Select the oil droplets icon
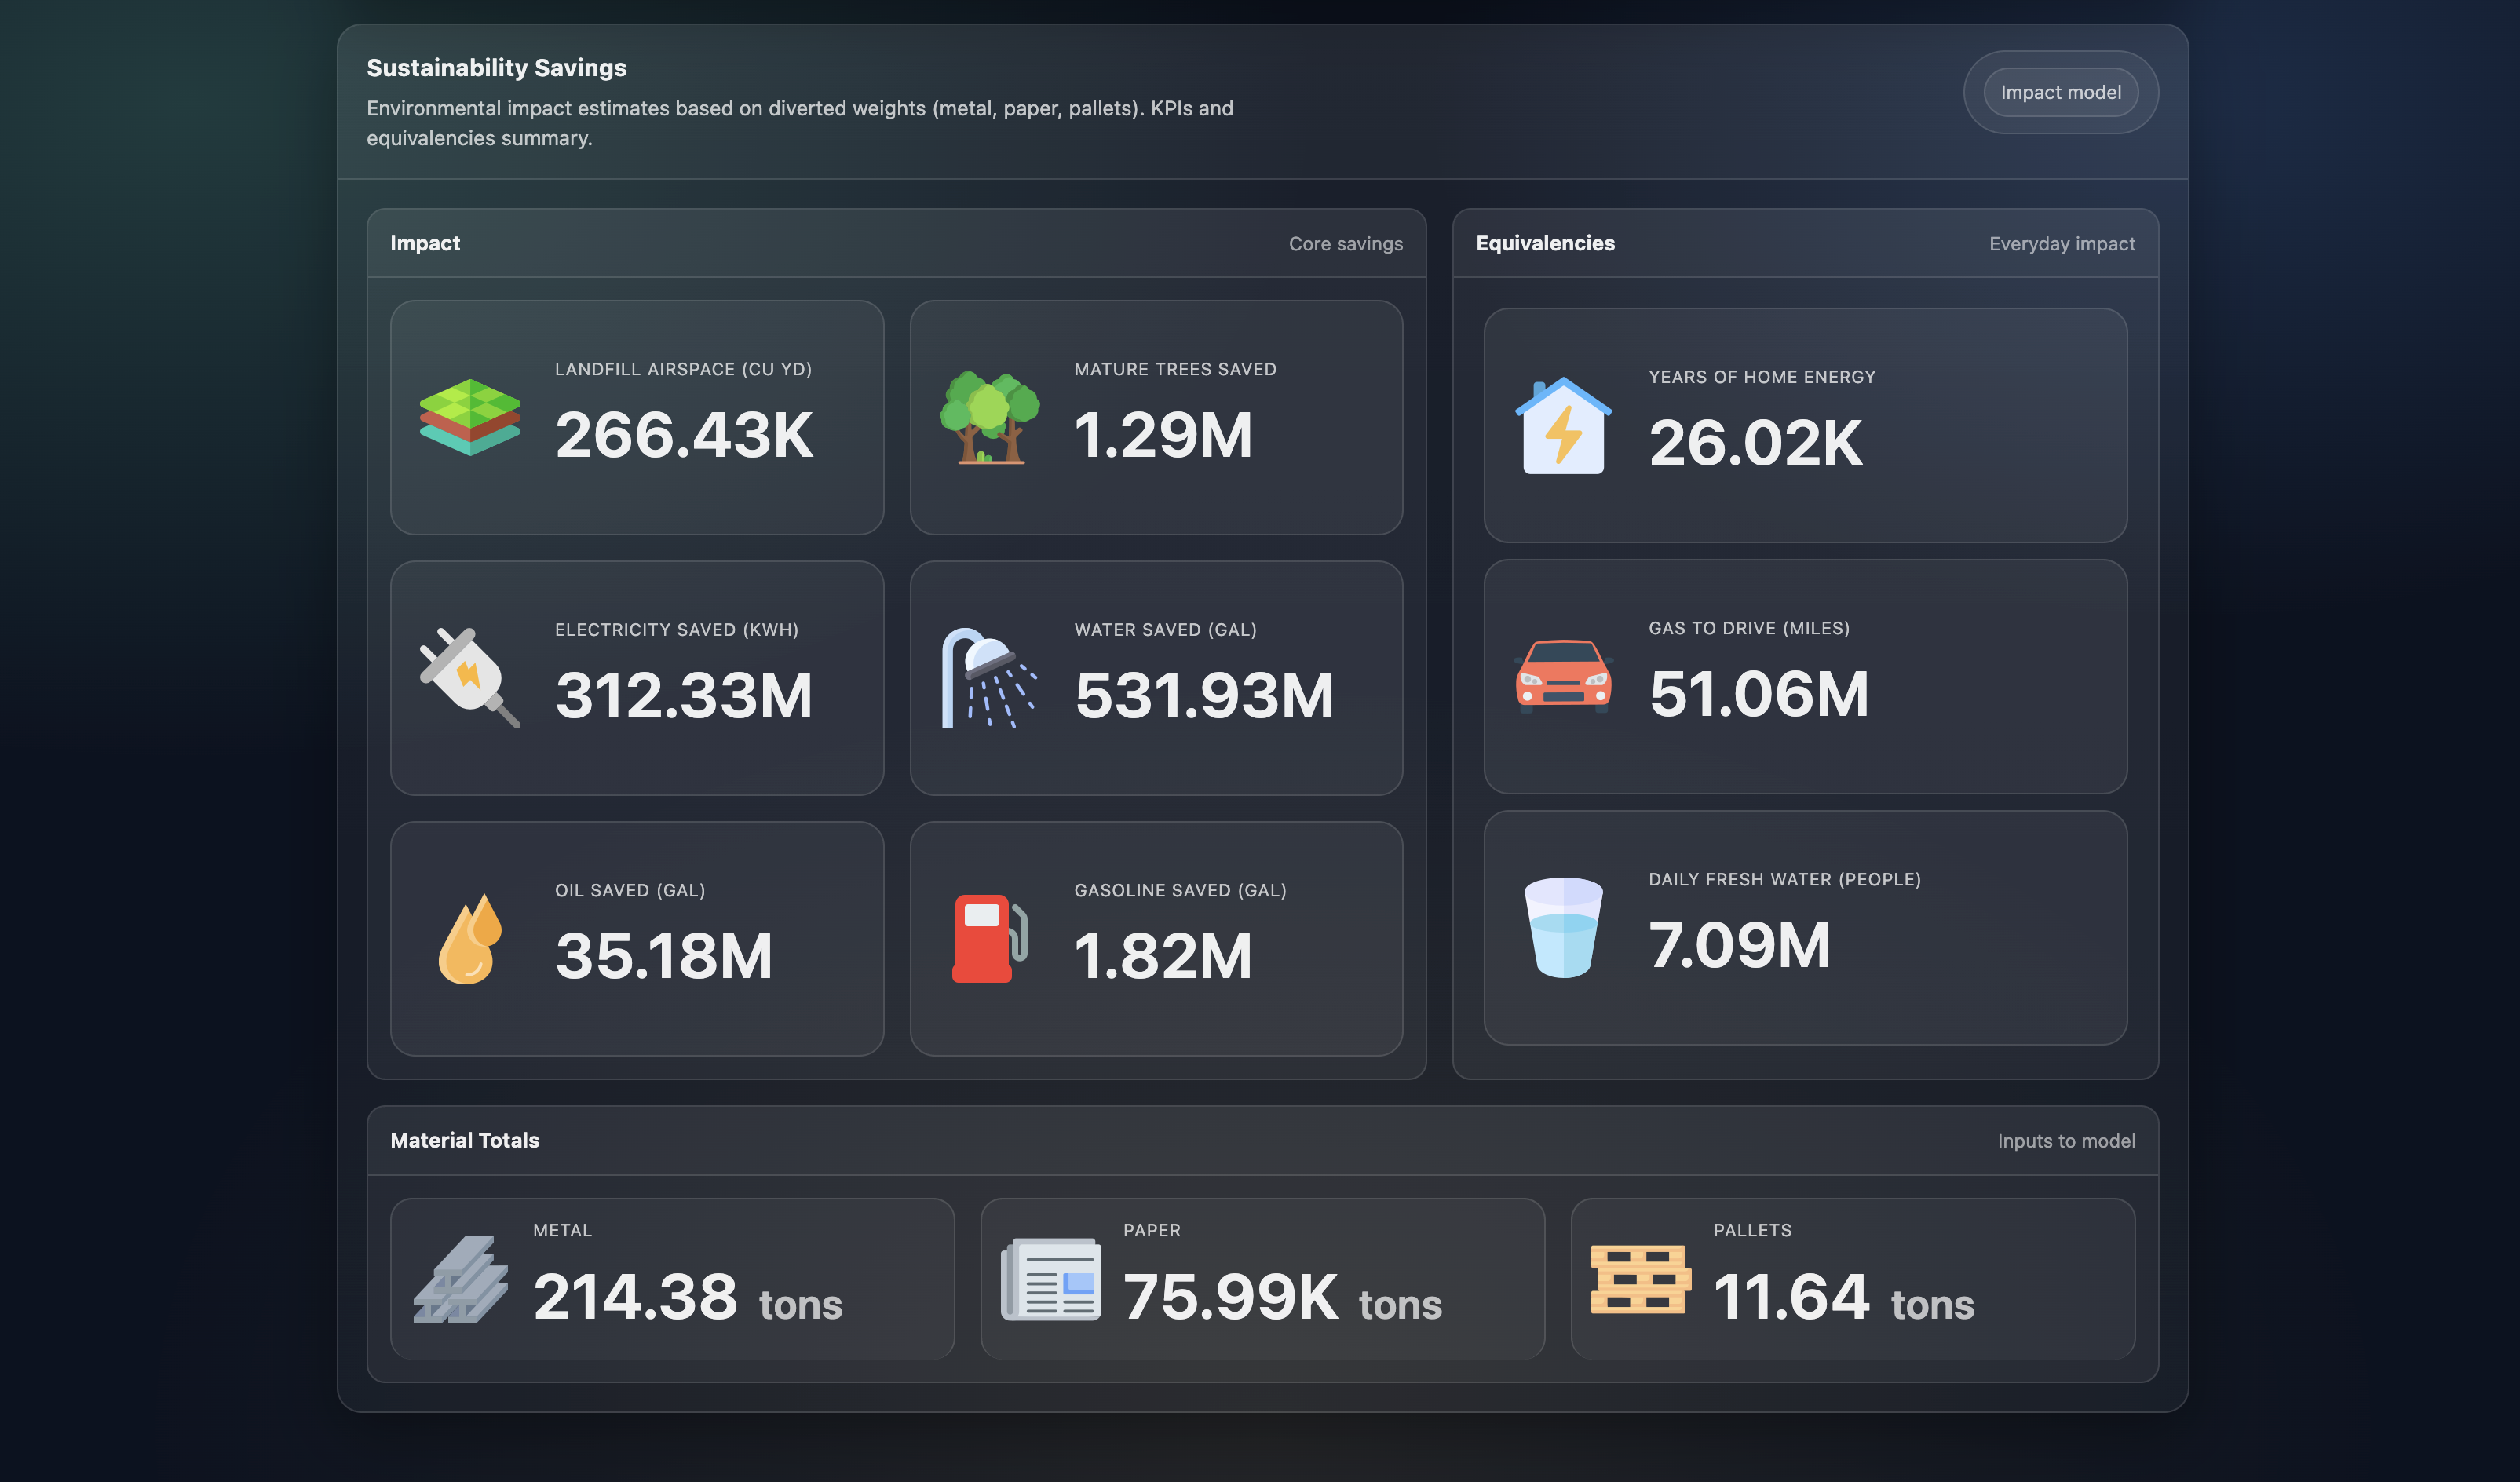2520x1482 pixels. tap(470, 938)
